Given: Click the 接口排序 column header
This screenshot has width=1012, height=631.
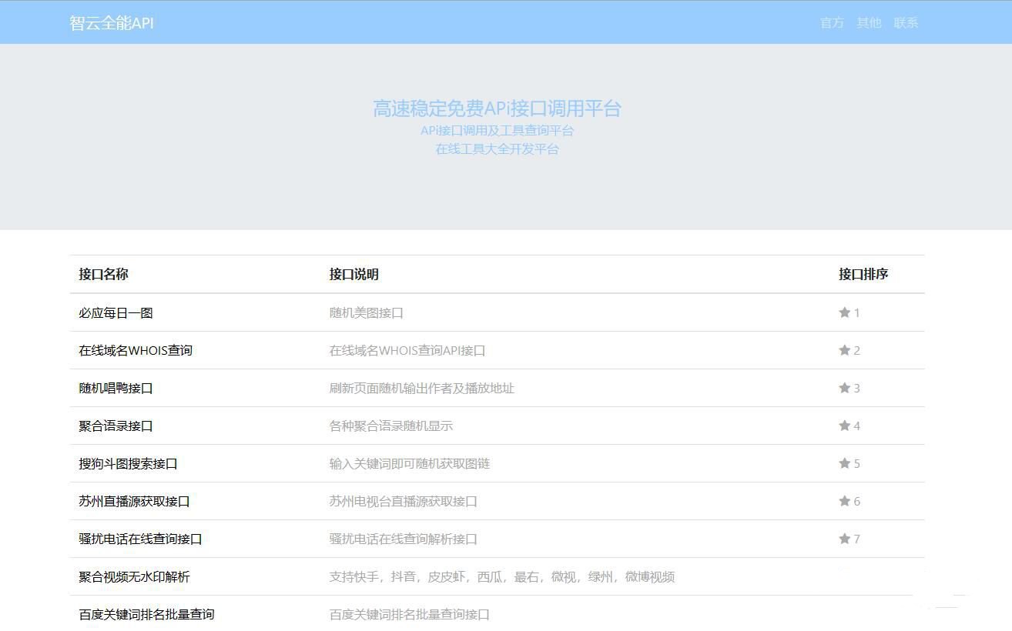Looking at the screenshot, I should (x=862, y=274).
